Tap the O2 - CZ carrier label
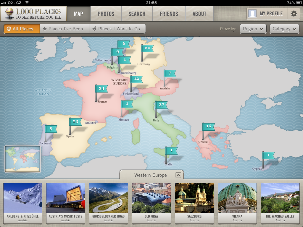 tap(14, 3)
